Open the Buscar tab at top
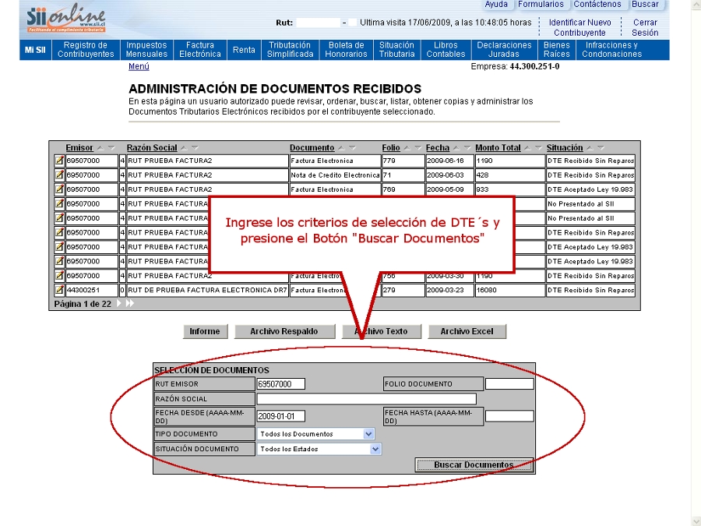 pos(645,5)
